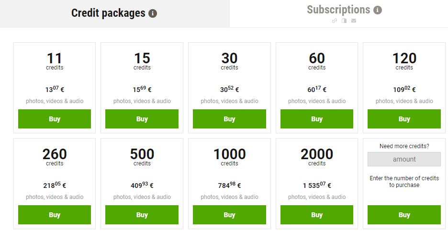
Task: Click the 2000 credits package heading
Action: [x=316, y=154]
